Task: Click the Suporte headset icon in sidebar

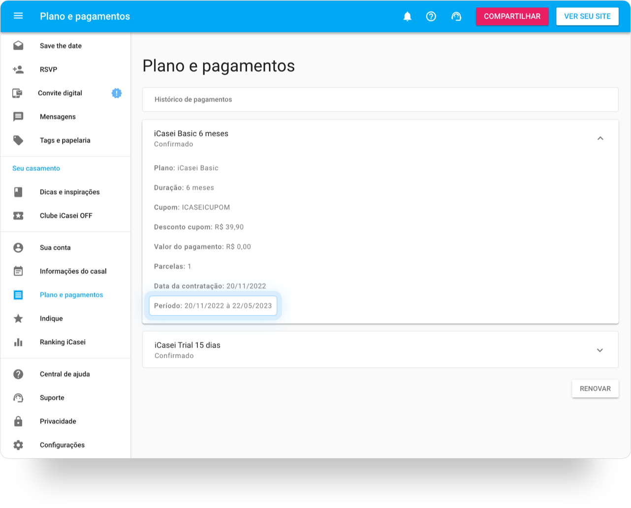Action: tap(18, 398)
